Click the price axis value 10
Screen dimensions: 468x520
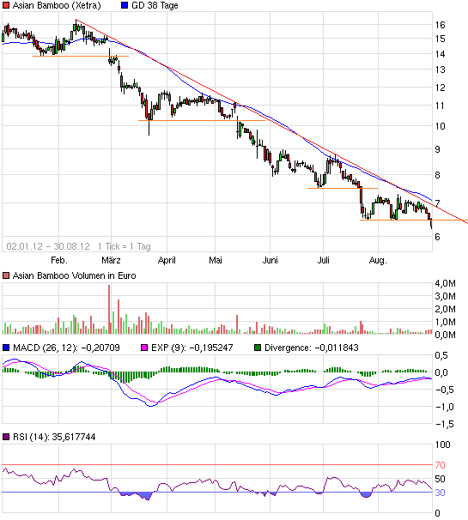(x=441, y=126)
